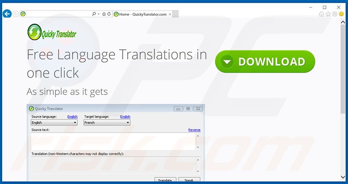
Task: Click the green DOWNLOAD button
Action: tap(265, 62)
